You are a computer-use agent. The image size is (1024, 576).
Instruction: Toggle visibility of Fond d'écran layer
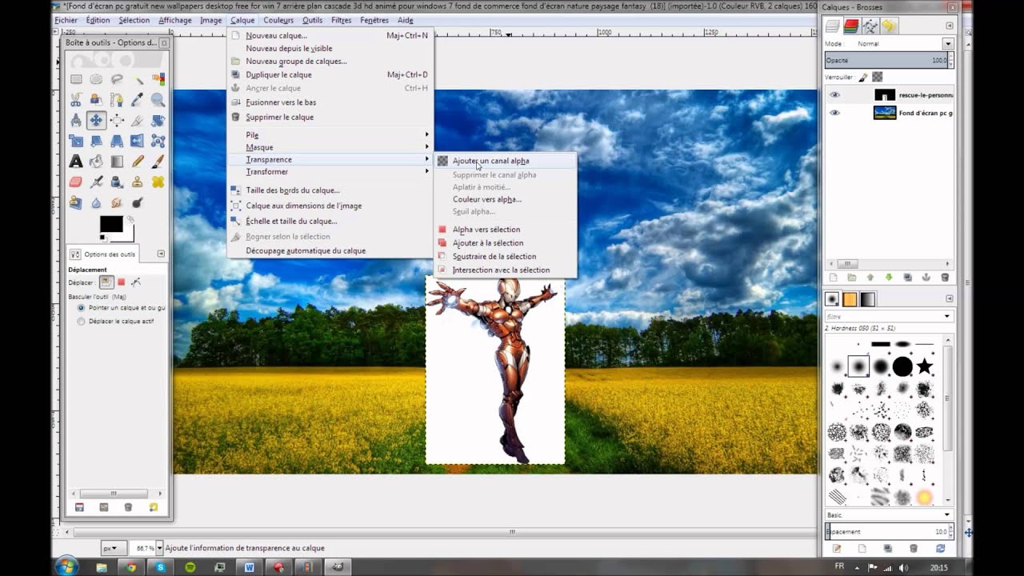click(835, 113)
